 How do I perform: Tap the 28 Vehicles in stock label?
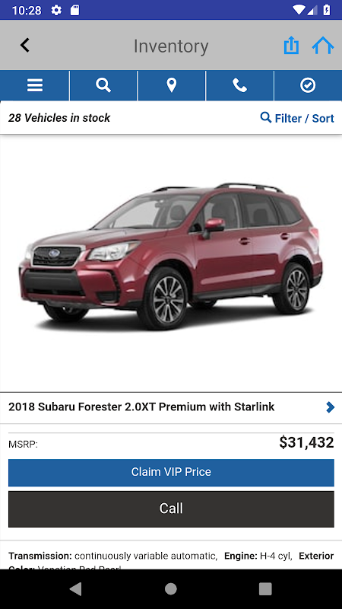[x=59, y=118]
